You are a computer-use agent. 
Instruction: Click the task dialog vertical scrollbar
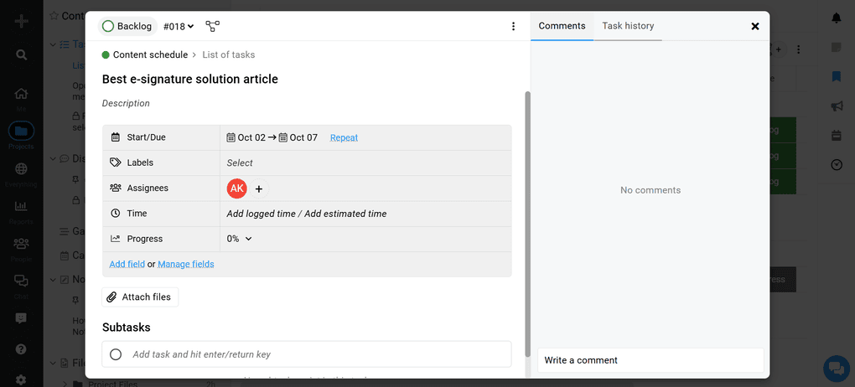coord(527,224)
